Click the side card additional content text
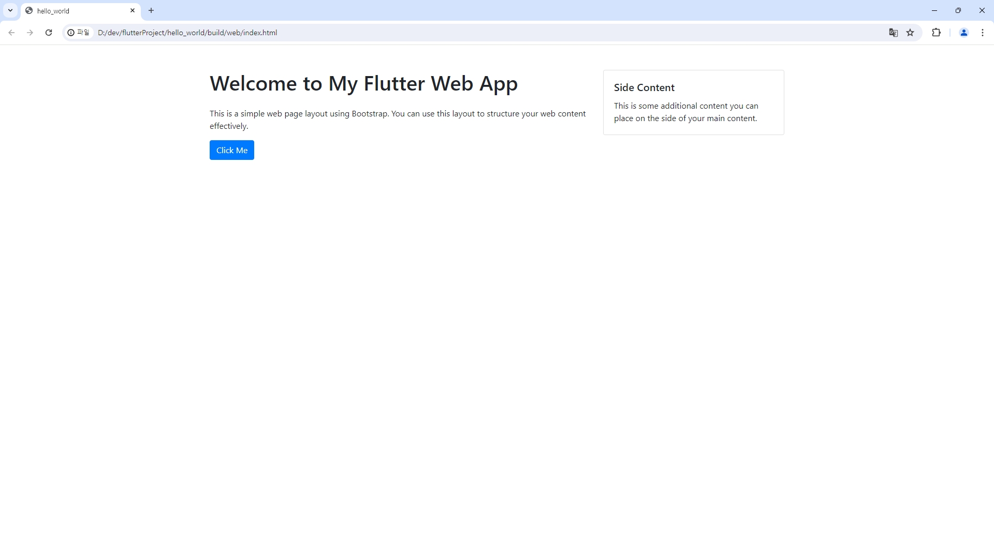The image size is (994, 534). pyautogui.click(x=686, y=112)
